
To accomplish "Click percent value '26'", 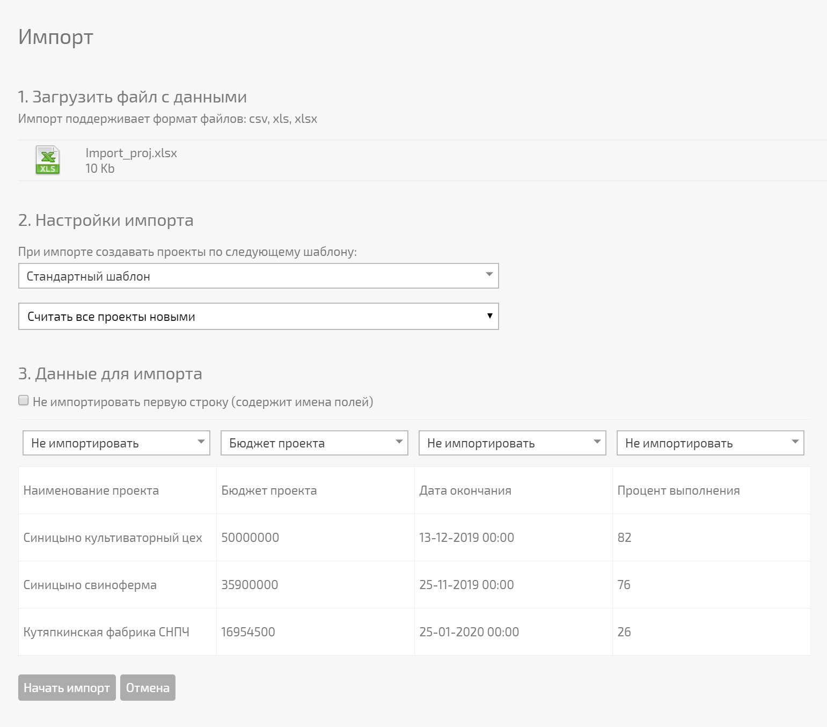I will coord(624,632).
